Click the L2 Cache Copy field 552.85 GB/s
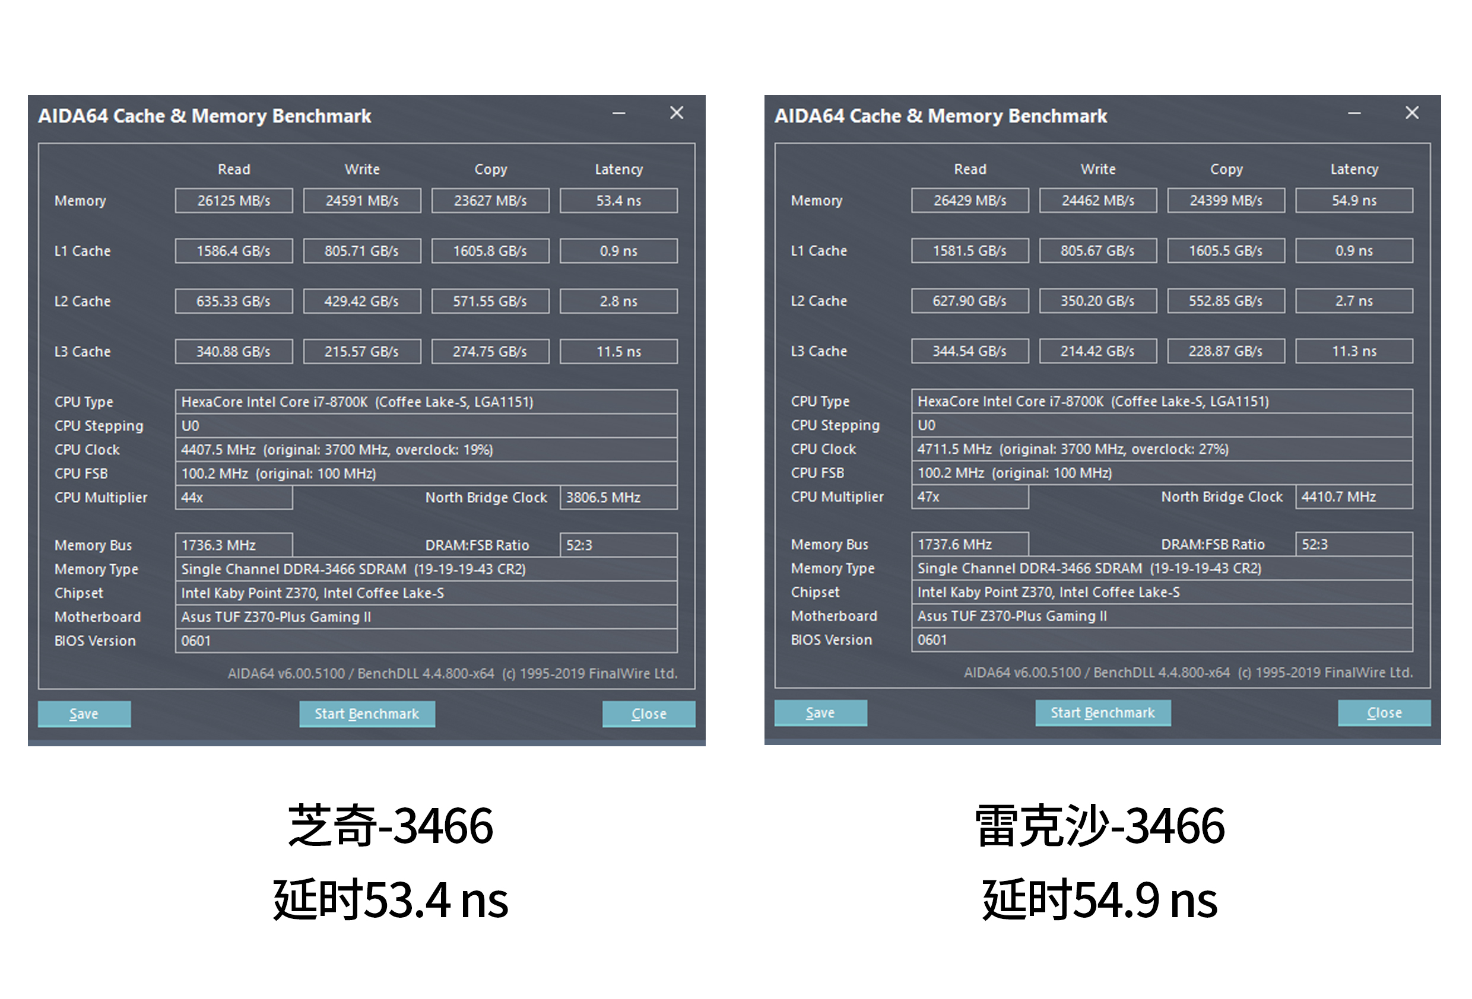1472x999 pixels. point(1225,301)
